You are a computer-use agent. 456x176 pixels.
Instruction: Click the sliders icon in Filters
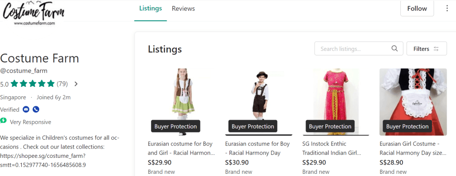(x=436, y=49)
